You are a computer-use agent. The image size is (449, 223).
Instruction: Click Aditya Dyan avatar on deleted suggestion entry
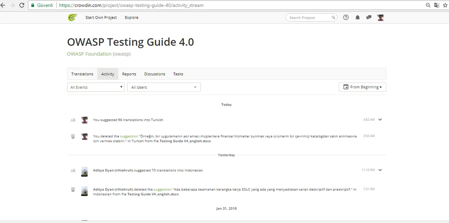(85, 191)
